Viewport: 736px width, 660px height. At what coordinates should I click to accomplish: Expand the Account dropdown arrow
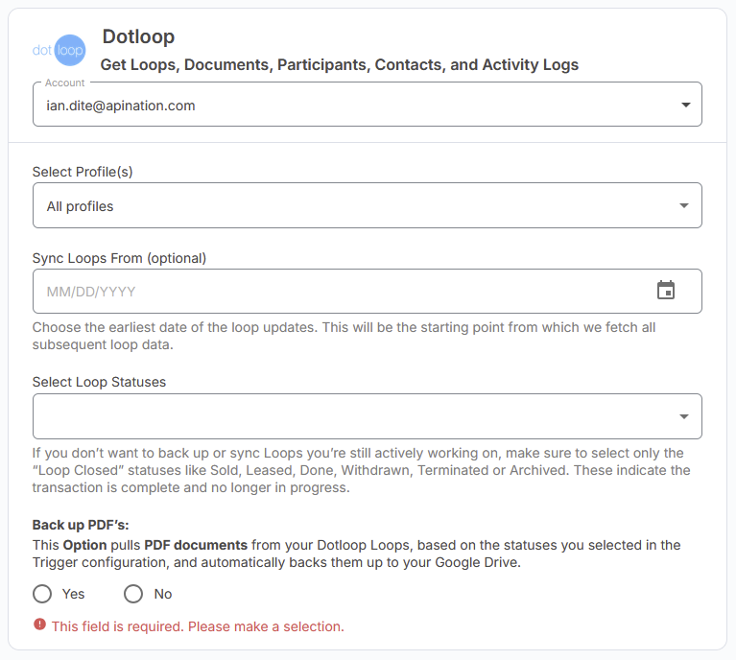coord(685,106)
